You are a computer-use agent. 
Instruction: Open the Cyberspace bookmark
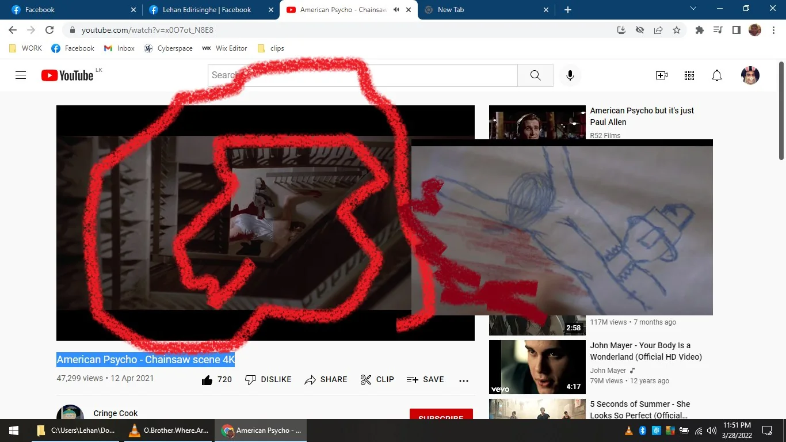(x=168, y=48)
